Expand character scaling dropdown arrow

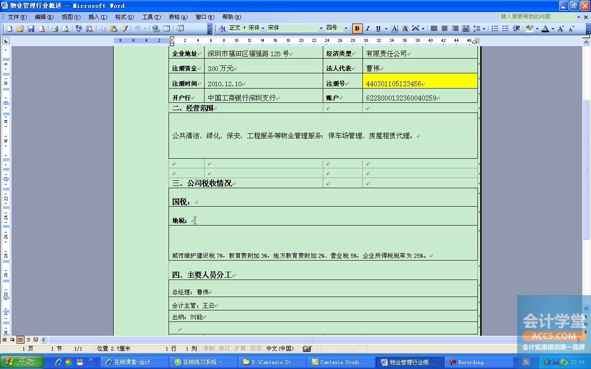(x=423, y=29)
